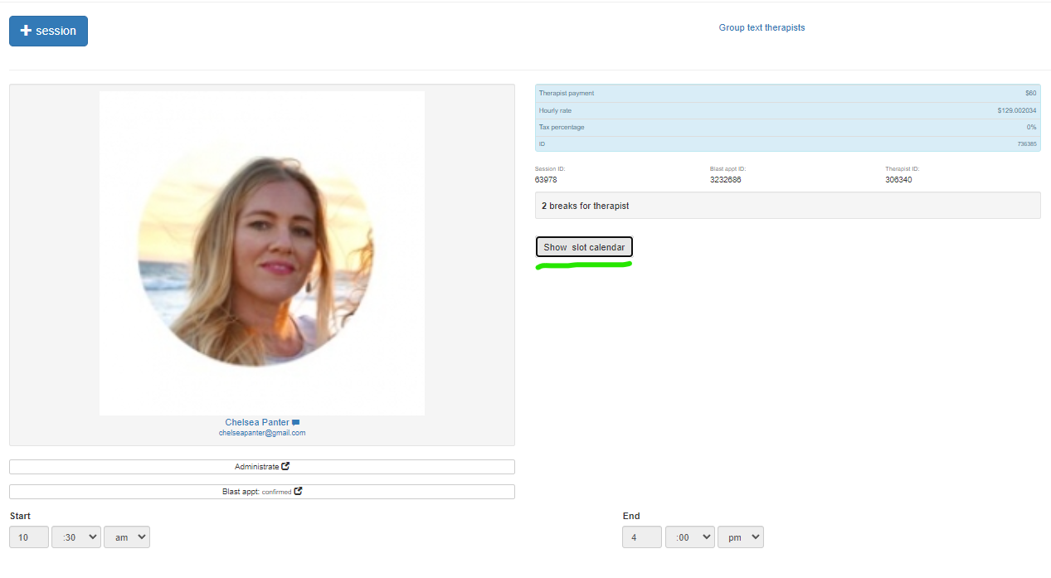The height and width of the screenshot is (578, 1051).
Task: Click the chat bubble icon beside Chelsea Panter
Action: [296, 423]
